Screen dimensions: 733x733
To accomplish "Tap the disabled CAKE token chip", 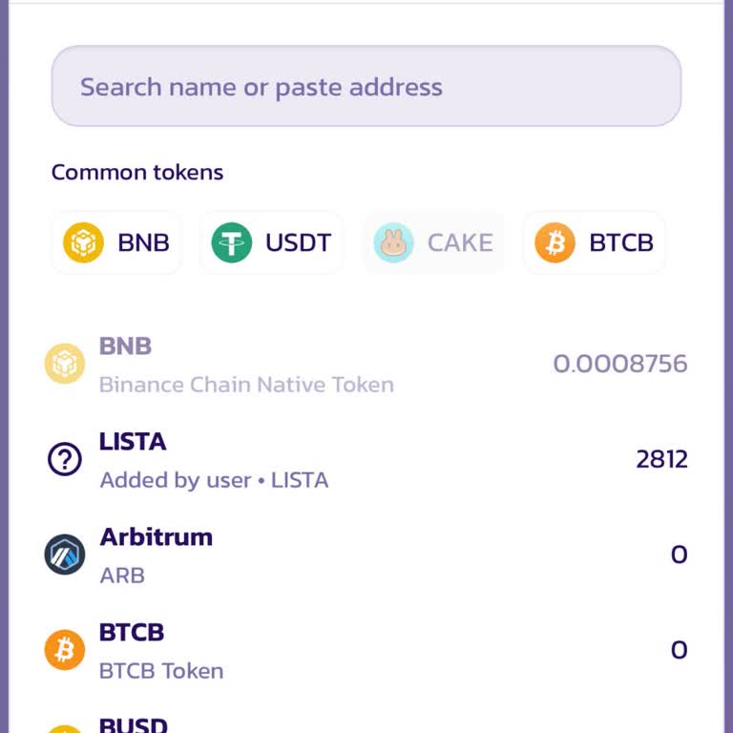I will coord(434,242).
